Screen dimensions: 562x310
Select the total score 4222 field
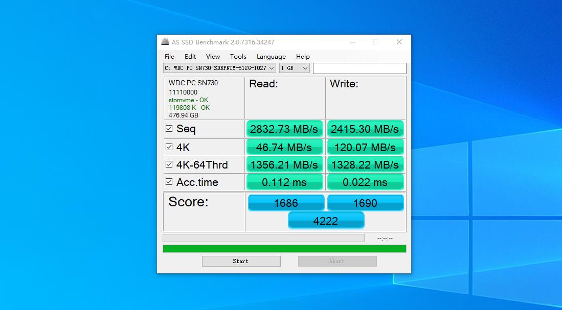pyautogui.click(x=326, y=220)
